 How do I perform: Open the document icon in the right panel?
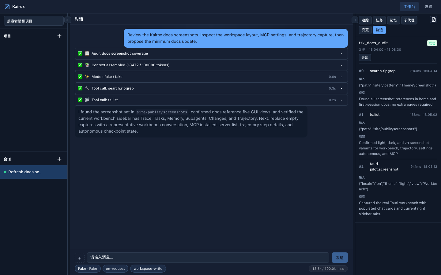(434, 20)
